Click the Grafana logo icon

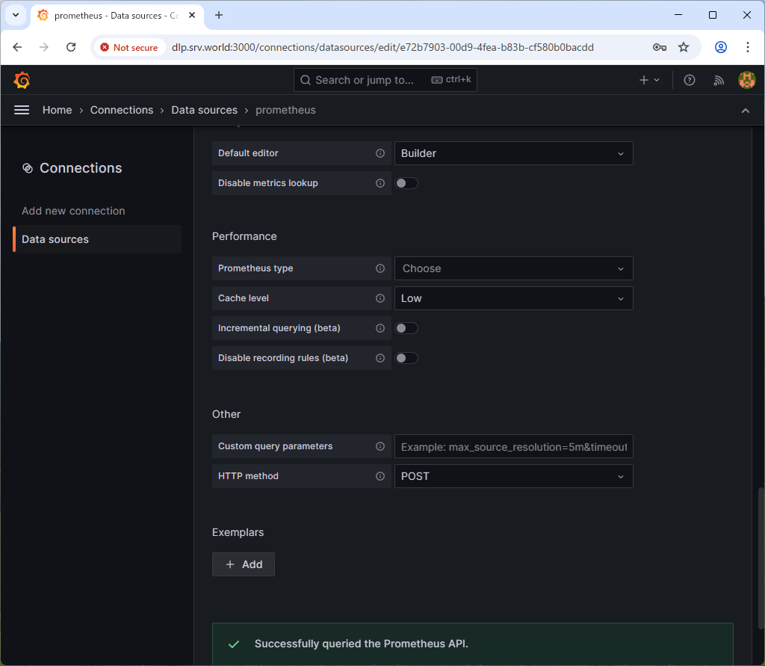tap(22, 80)
